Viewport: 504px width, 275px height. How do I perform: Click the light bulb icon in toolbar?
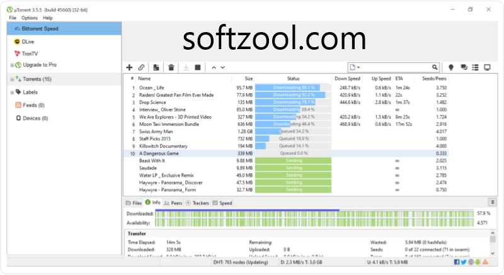(x=451, y=67)
